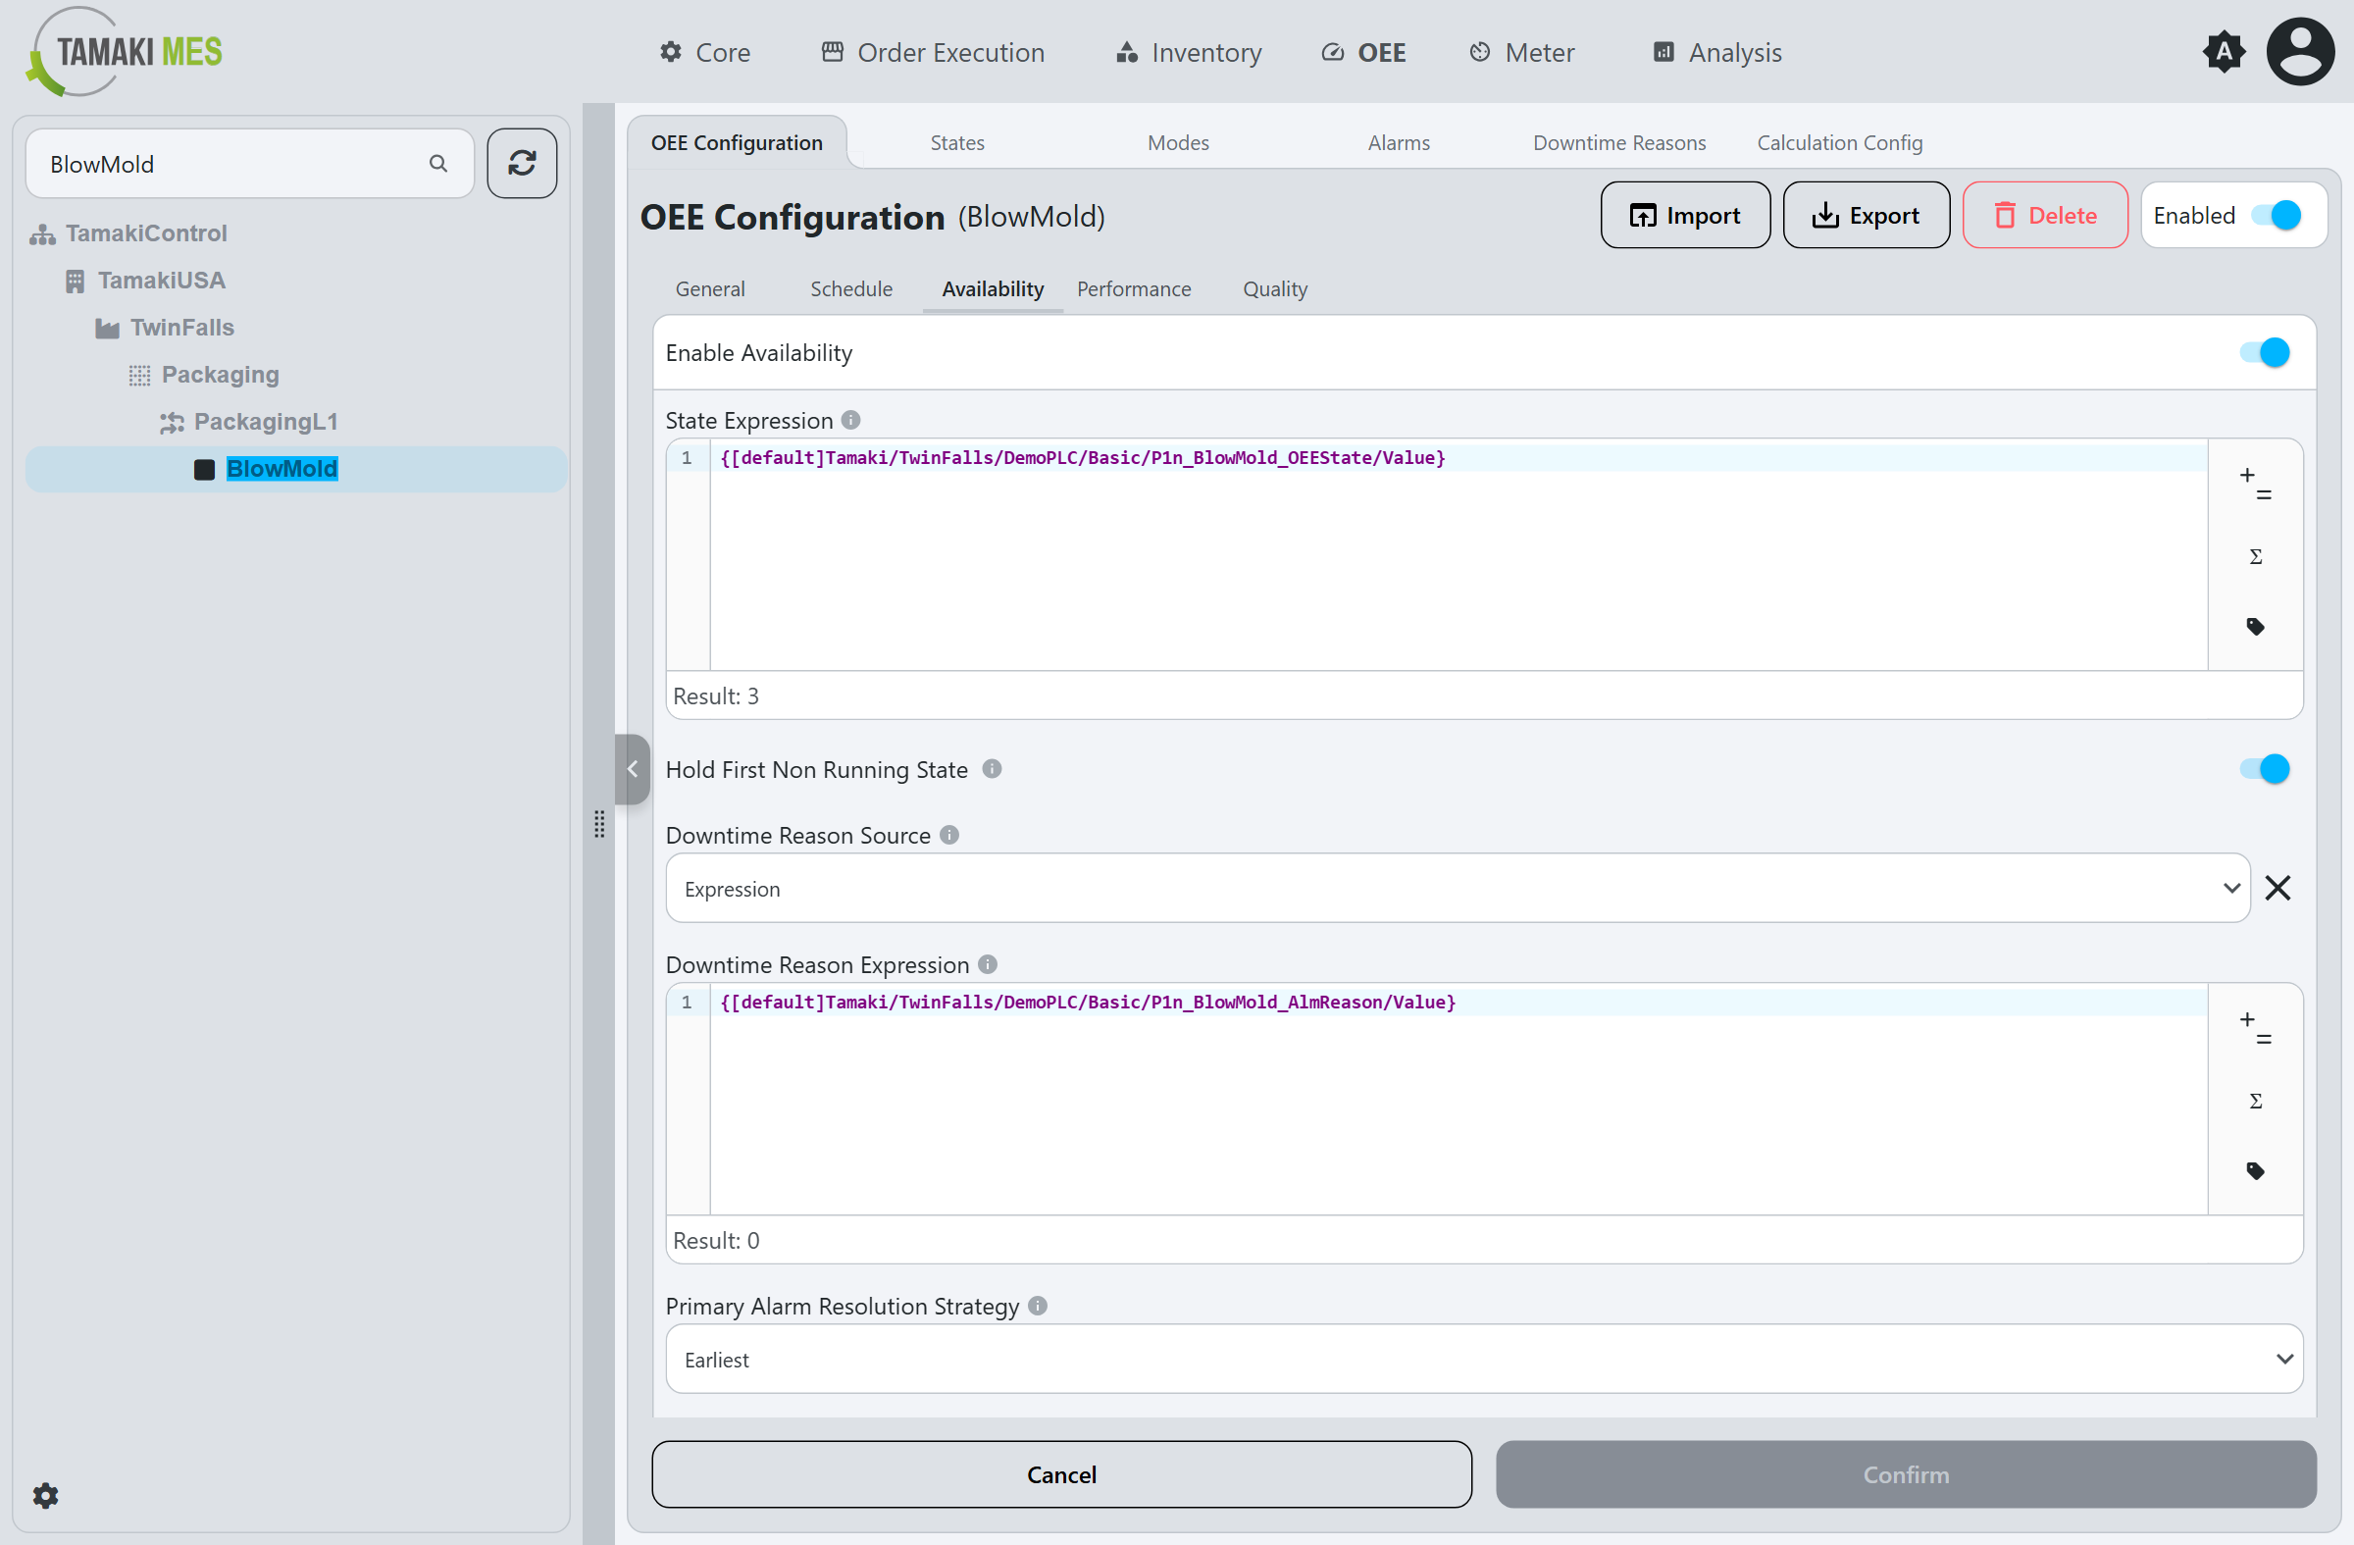
Task: Open the Inventory menu
Action: 1189,52
